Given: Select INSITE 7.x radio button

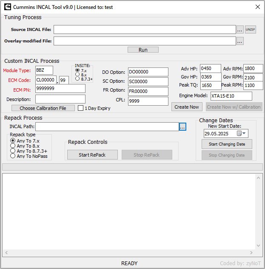Looking at the screenshot, I should coord(77,70).
